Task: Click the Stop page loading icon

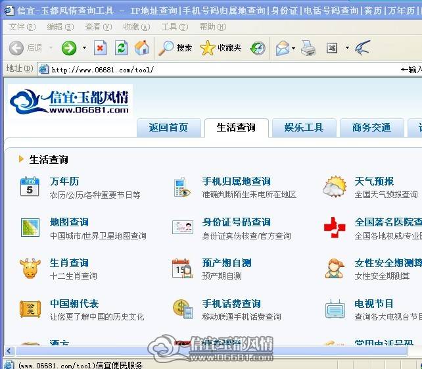Action: pos(100,48)
